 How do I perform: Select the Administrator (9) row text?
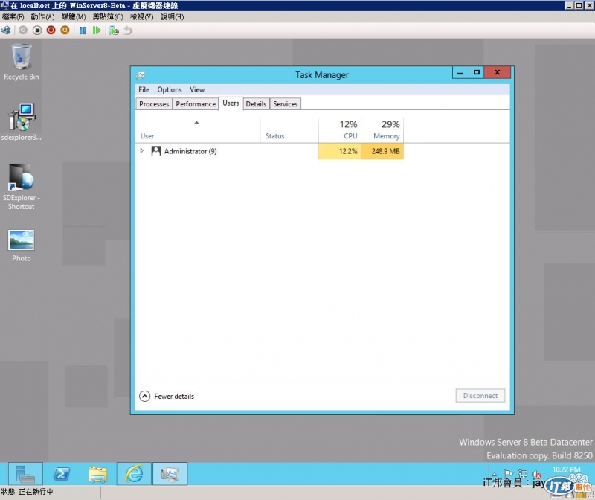(x=190, y=151)
